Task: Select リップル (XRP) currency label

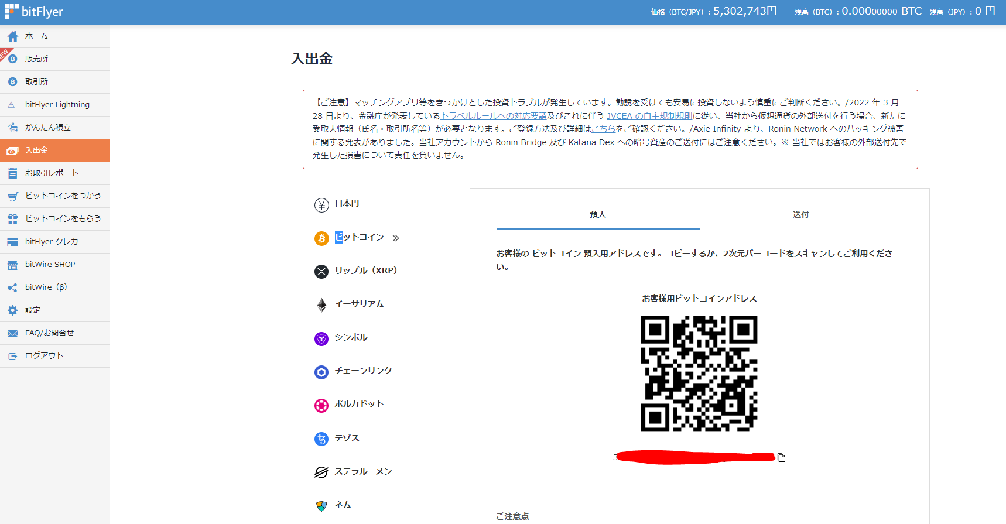Action: (366, 270)
